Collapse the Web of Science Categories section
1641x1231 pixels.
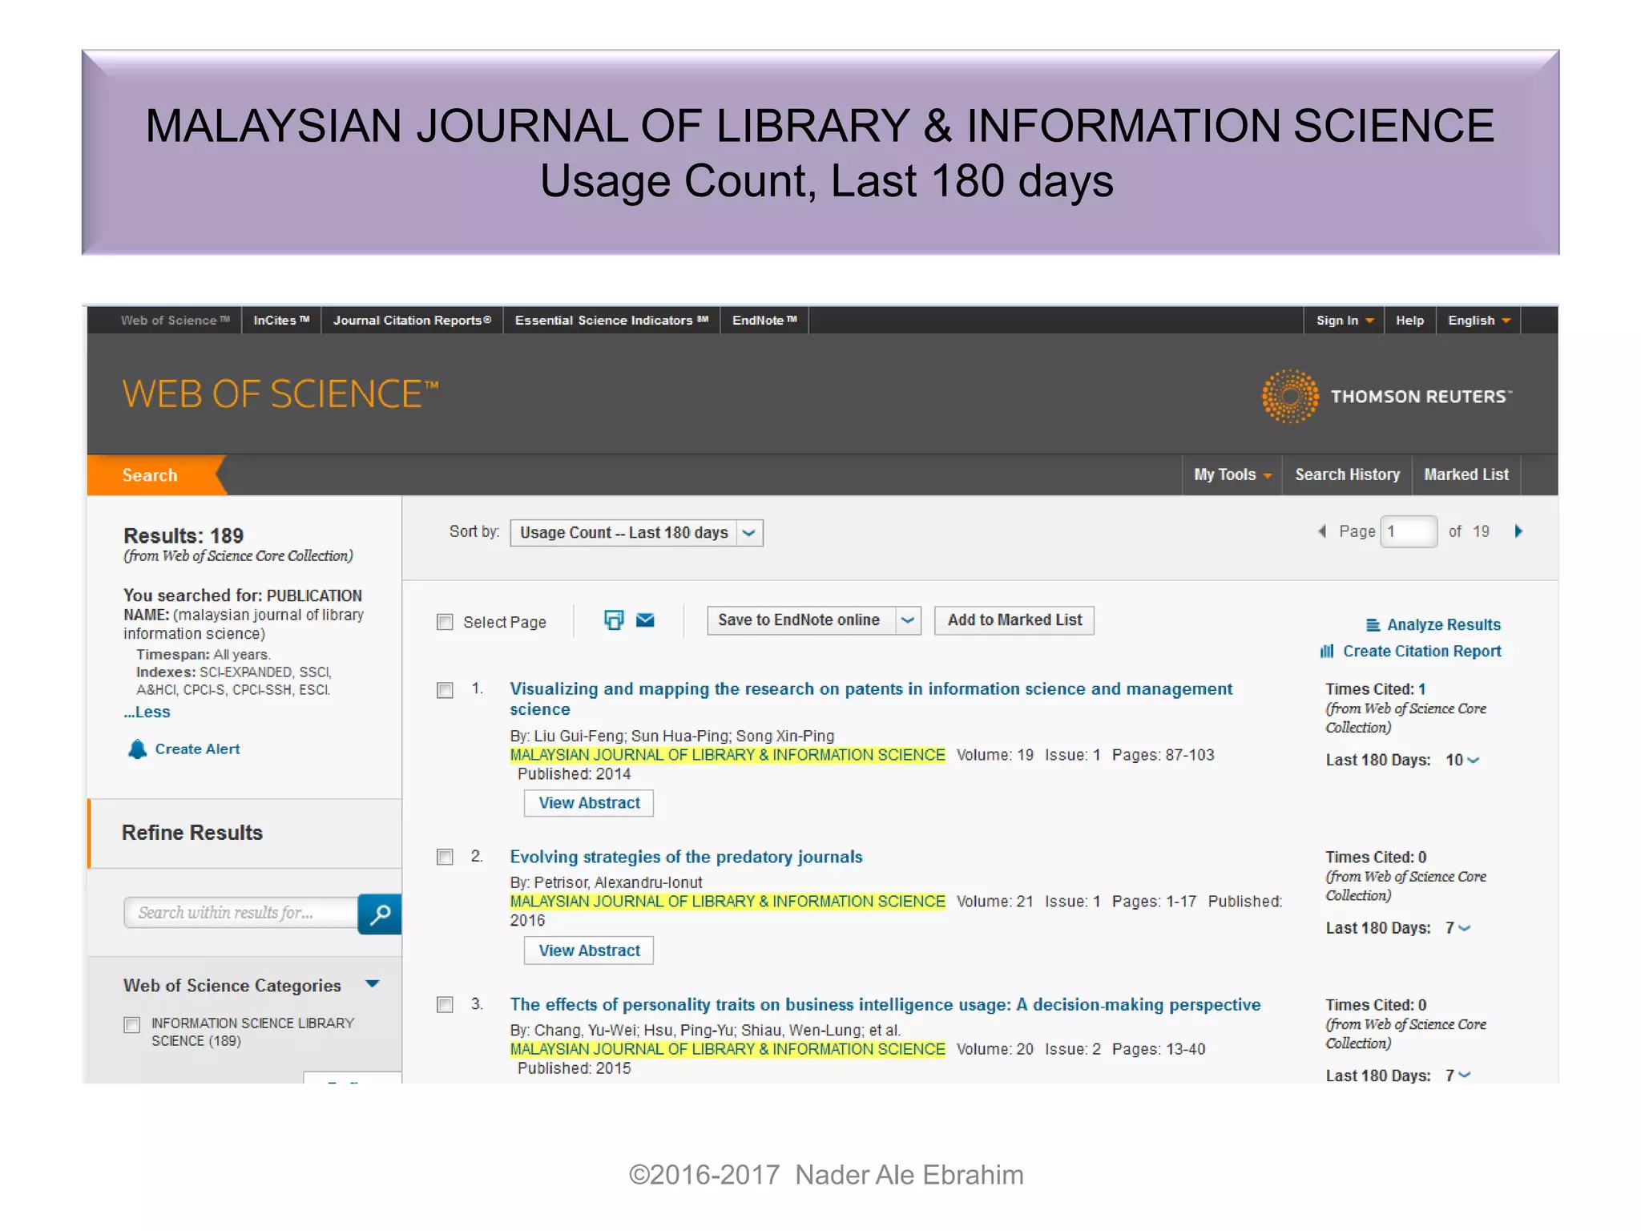pos(373,984)
